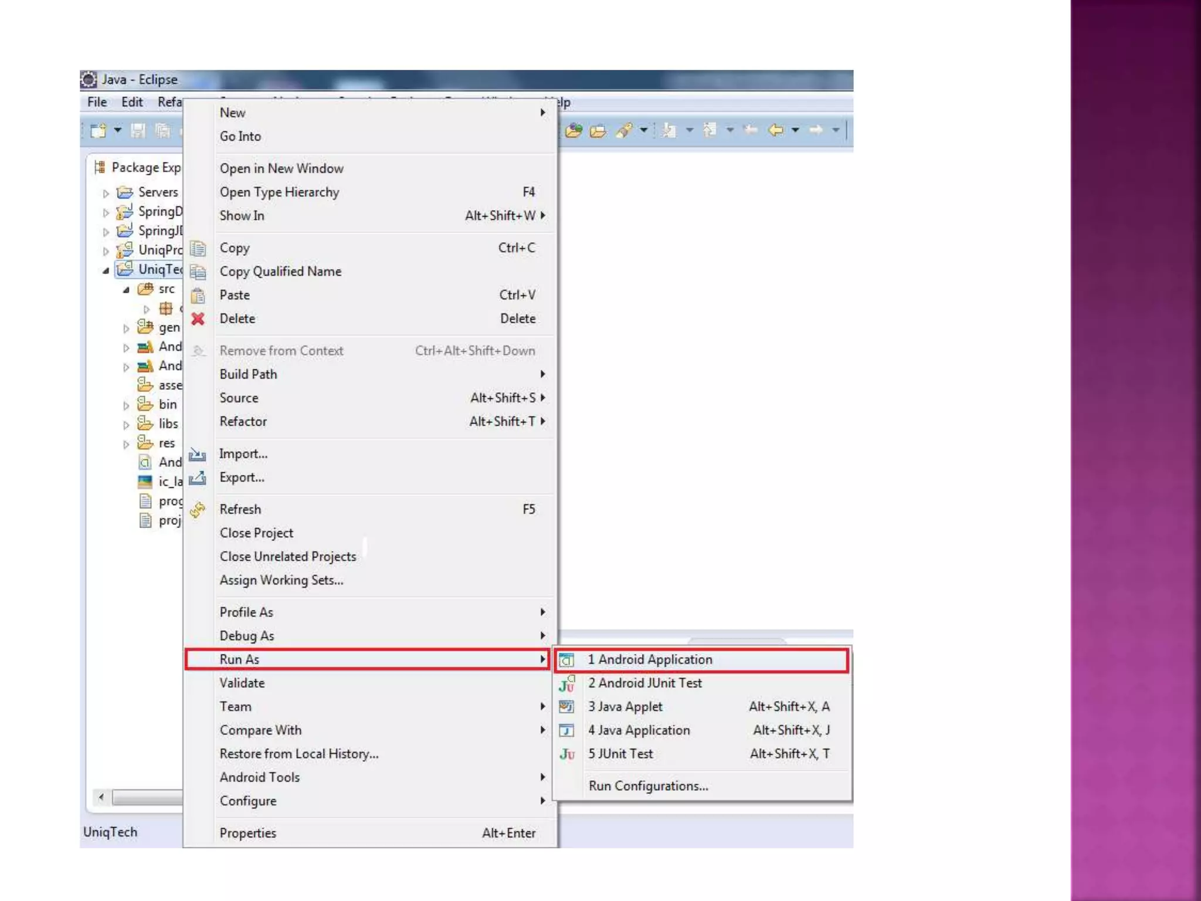Screen dimensions: 1201x901
Task: Collapse the UniqTech project node
Action: click(106, 270)
